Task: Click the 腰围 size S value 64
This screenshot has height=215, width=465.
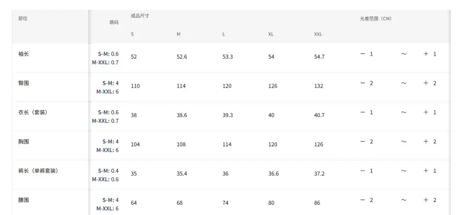Action: pos(134,203)
